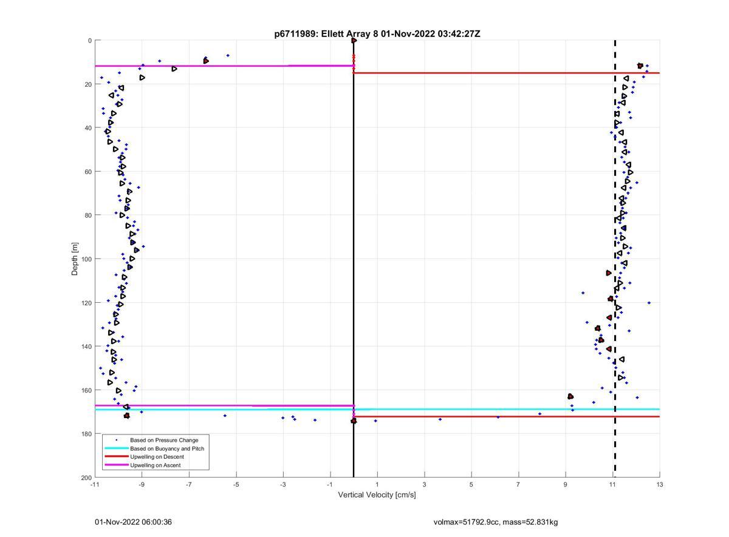Click the red marker at bottom of black line
Image resolution: width=729 pixels, height=537 pixels.
[x=354, y=420]
